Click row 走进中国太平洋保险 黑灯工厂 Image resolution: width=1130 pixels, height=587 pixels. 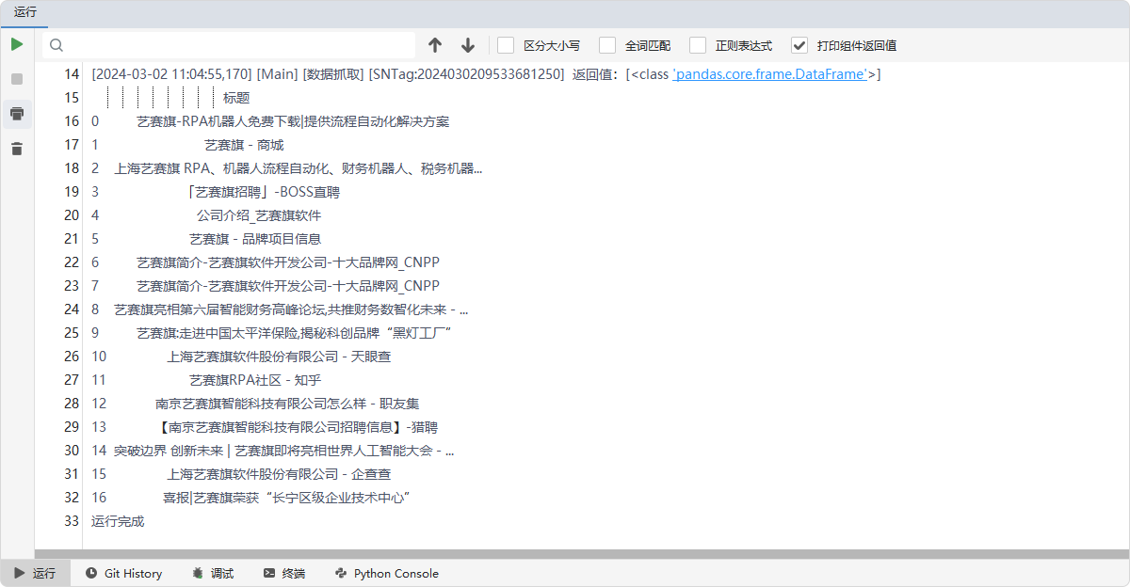tap(295, 333)
